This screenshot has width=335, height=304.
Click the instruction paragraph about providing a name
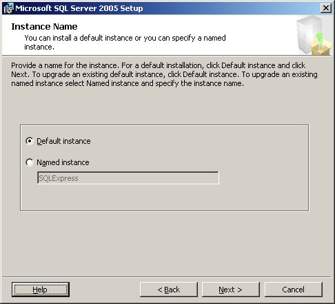164,74
